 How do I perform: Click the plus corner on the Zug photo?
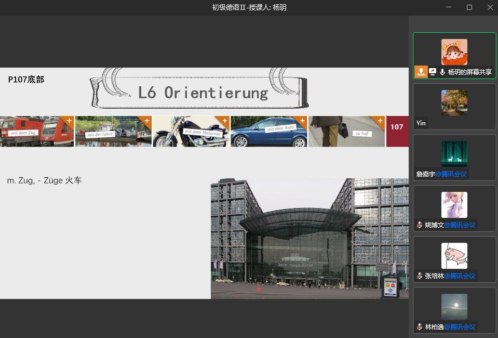[69, 121]
